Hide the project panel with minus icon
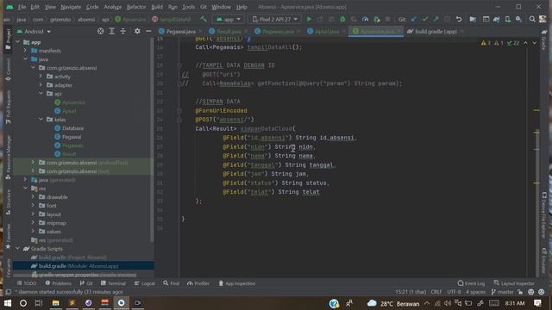Image resolution: width=552 pixels, height=310 pixels. (148, 31)
